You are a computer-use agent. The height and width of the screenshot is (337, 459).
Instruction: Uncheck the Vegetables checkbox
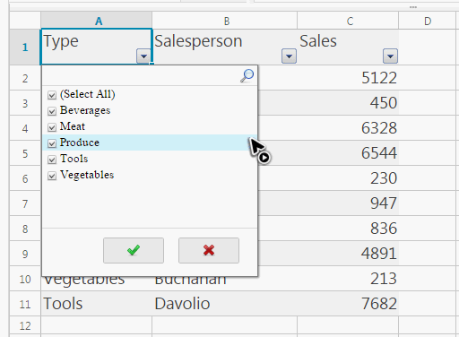coord(52,176)
